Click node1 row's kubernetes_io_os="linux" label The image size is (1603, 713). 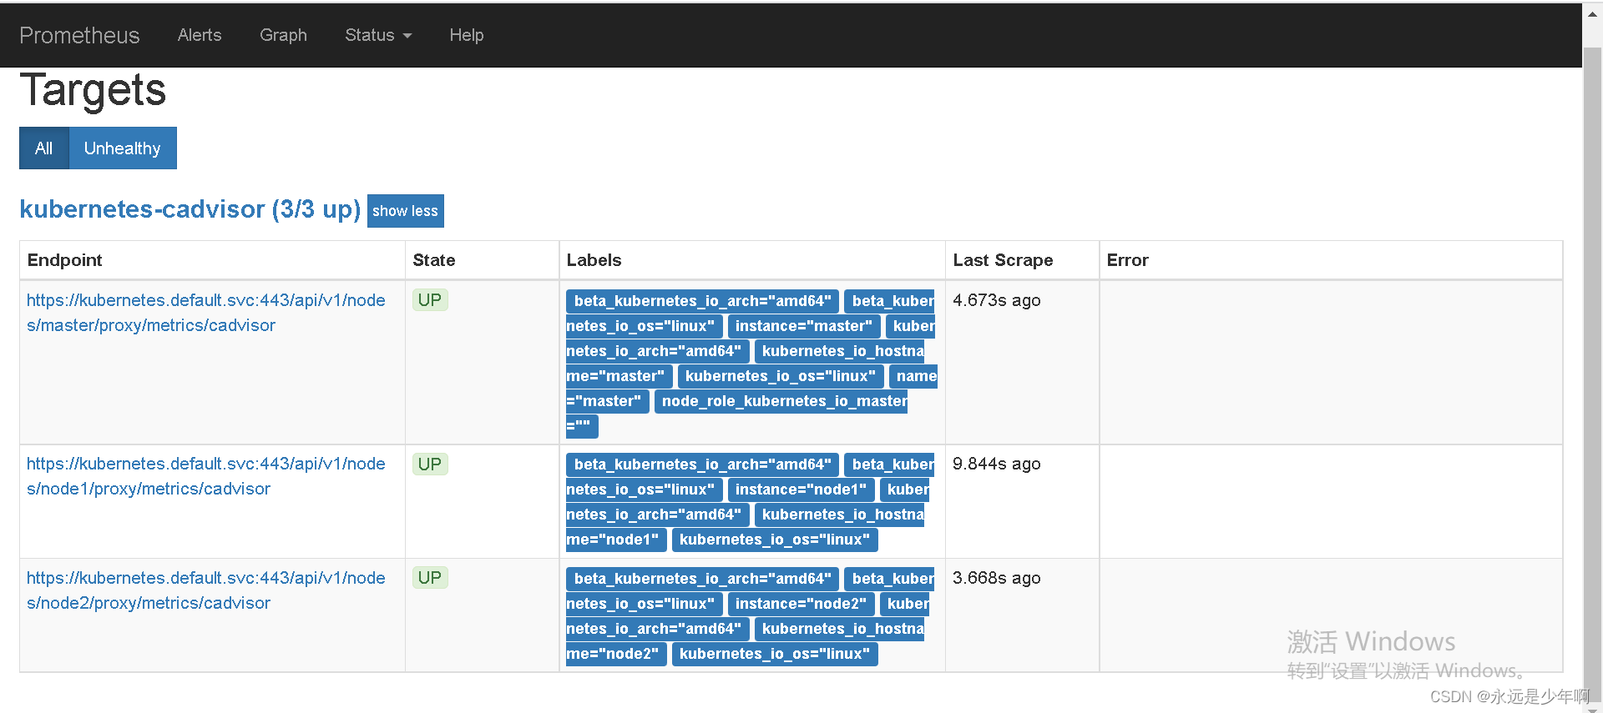775,540
